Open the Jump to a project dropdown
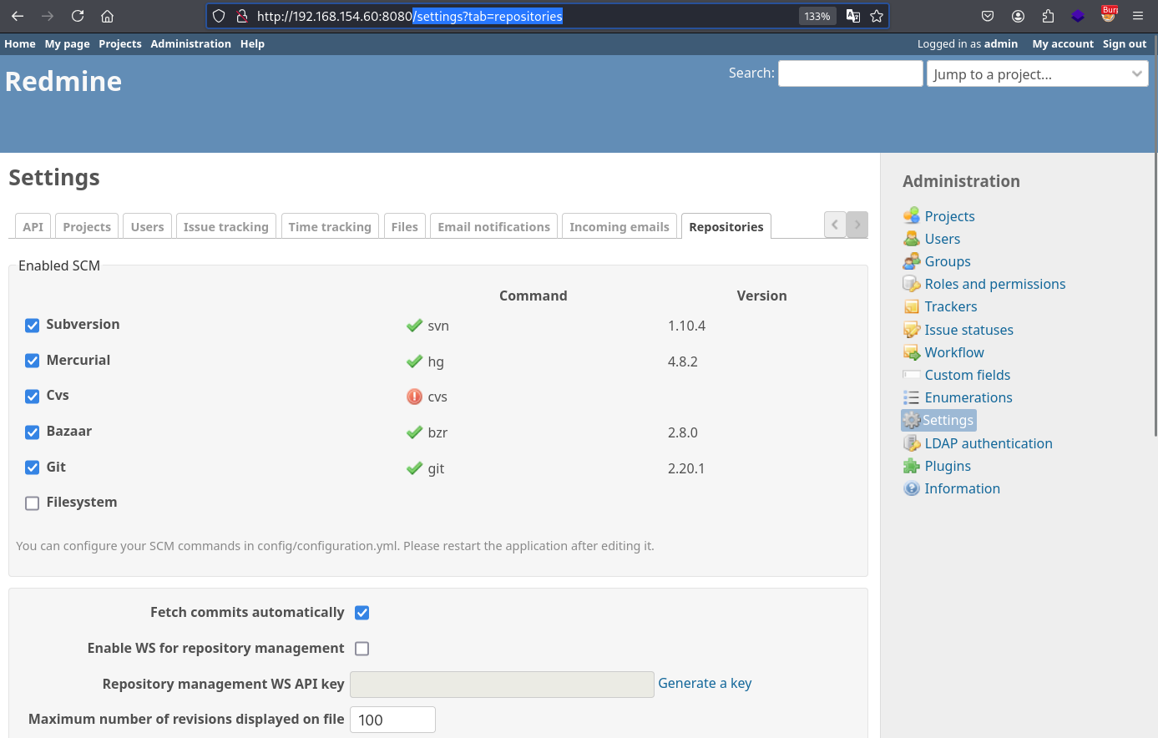 pos(1037,73)
